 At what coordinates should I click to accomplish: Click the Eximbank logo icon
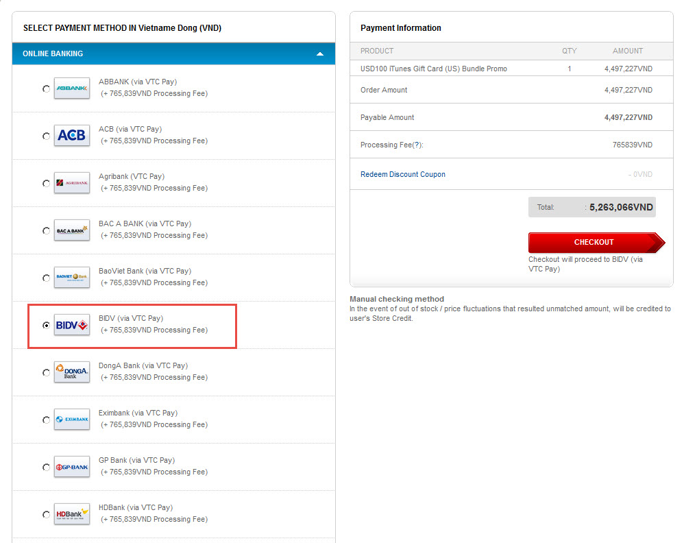pyautogui.click(x=72, y=419)
